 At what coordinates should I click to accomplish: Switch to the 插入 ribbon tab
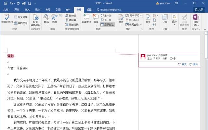pos(27,10)
